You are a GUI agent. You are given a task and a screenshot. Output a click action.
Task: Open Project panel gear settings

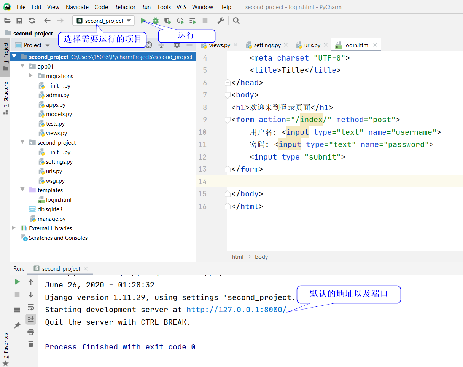point(177,45)
